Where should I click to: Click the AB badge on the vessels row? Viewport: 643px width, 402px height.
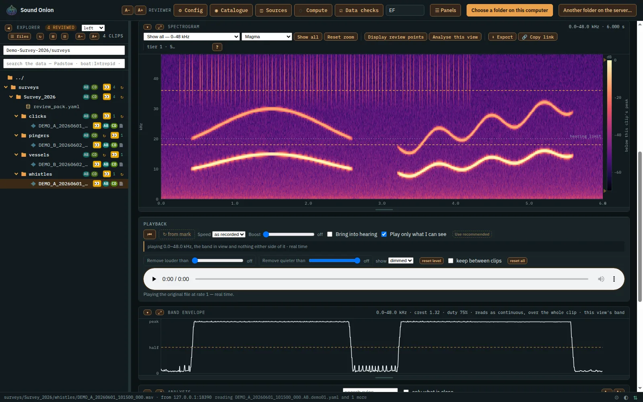point(86,155)
